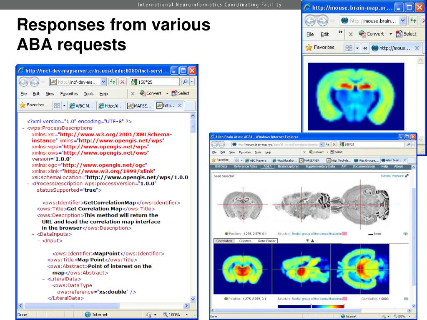Click Back arrow in the incf-dev-mapserver window
Screen dimensions: 427x320
click(x=24, y=82)
